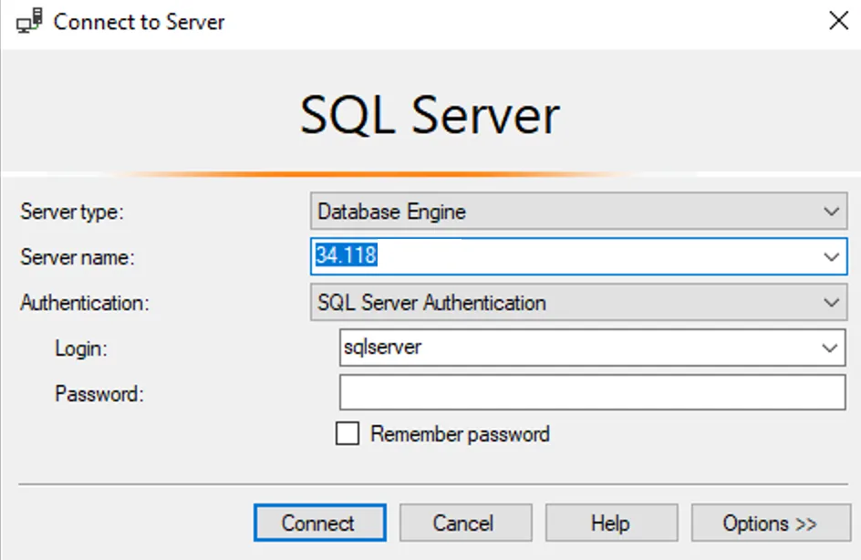
Task: Focus the Password input field
Action: (593, 392)
